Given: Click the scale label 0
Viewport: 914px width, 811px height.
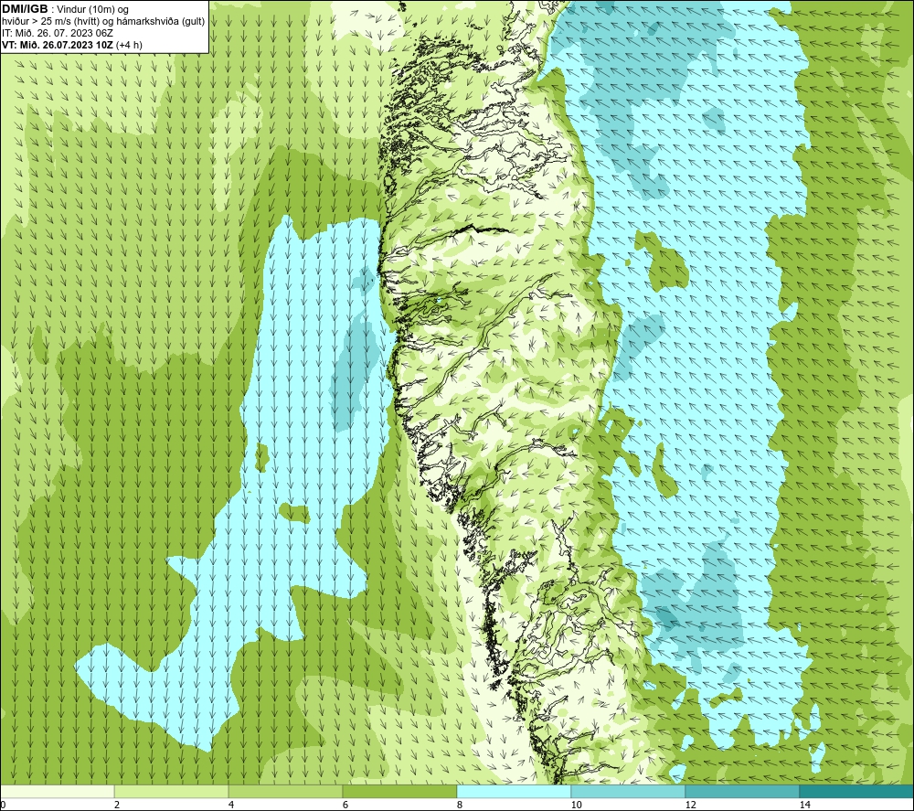Looking at the screenshot, I should (3, 805).
